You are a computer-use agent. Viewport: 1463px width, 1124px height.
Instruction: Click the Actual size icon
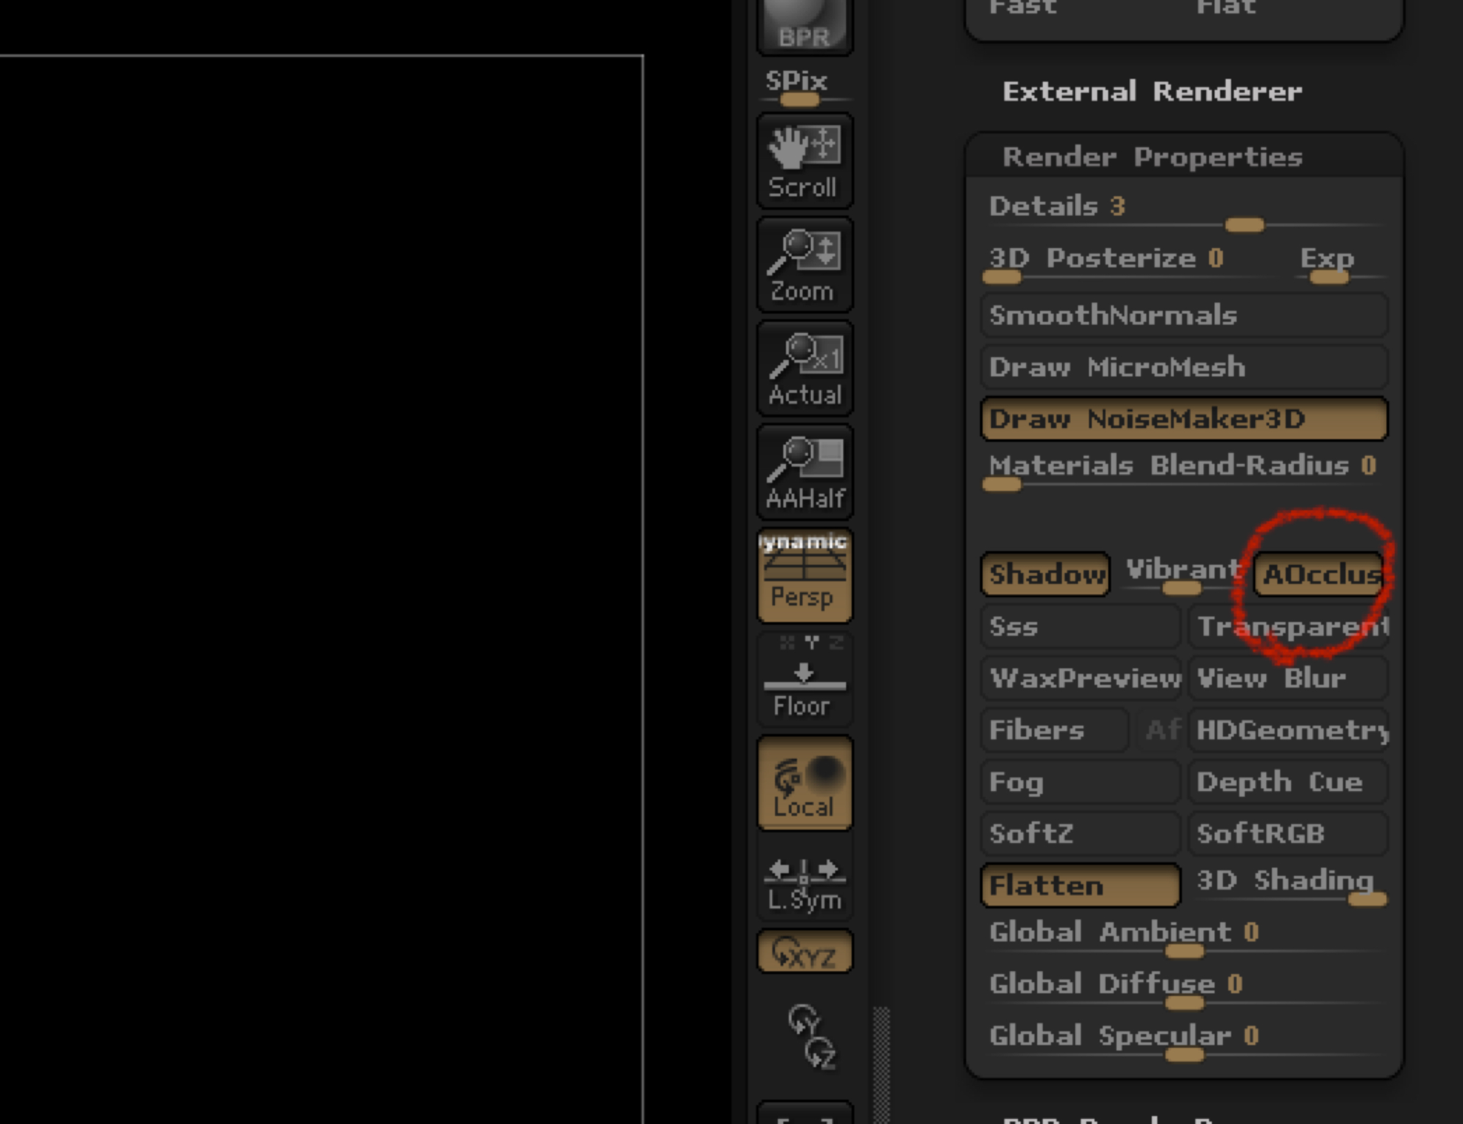pos(804,369)
